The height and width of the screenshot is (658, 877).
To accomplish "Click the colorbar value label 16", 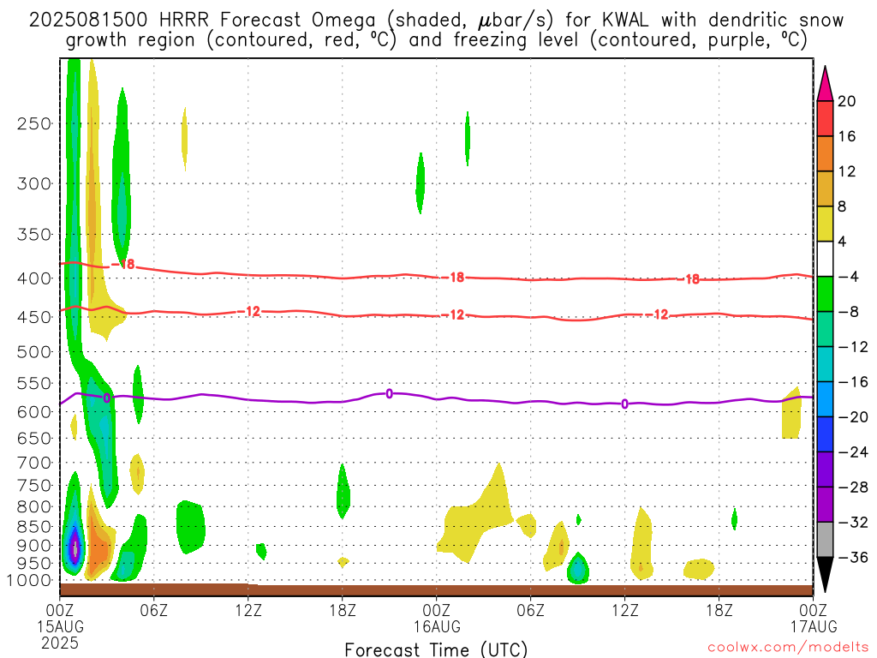I will click(847, 136).
